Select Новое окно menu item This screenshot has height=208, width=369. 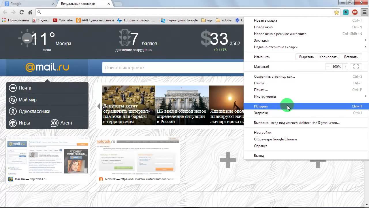(x=306, y=27)
